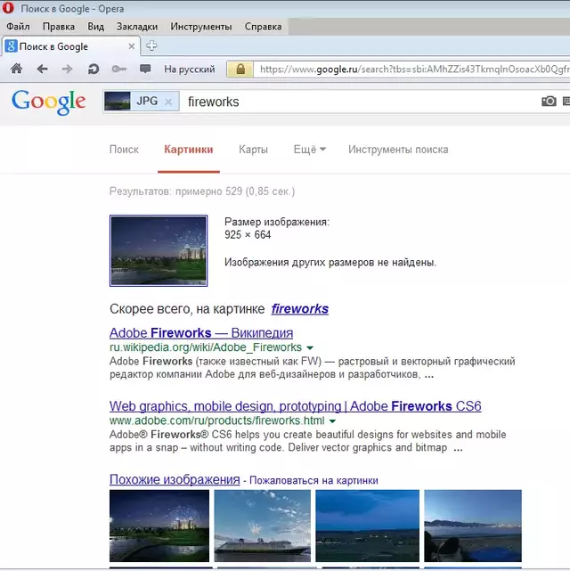Viewport: 570px width, 571px height.
Task: Click Результатов: примерно 529 stats text
Action: 202,192
